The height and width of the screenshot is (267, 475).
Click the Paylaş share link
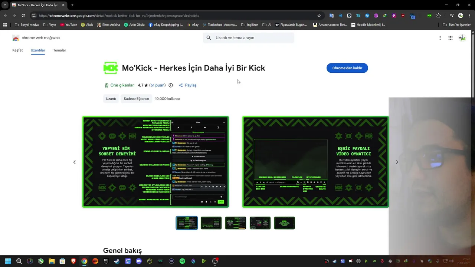pos(188,85)
